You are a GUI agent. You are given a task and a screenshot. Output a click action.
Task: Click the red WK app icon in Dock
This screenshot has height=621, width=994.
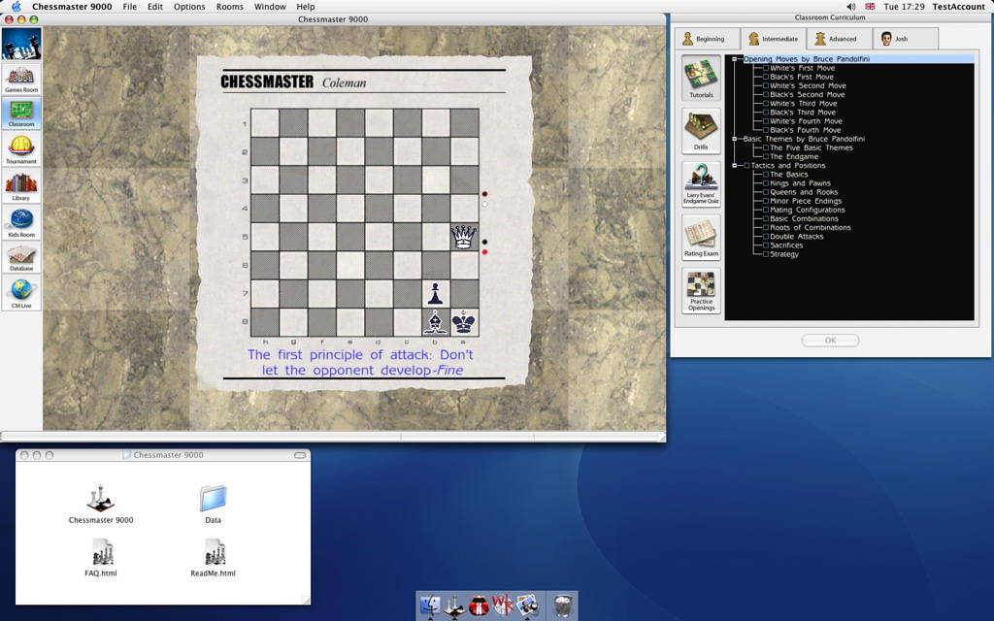coord(504,605)
